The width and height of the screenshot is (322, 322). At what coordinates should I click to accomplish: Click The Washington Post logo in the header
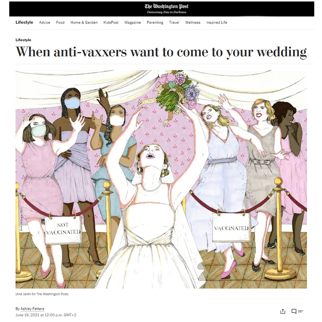167,6
